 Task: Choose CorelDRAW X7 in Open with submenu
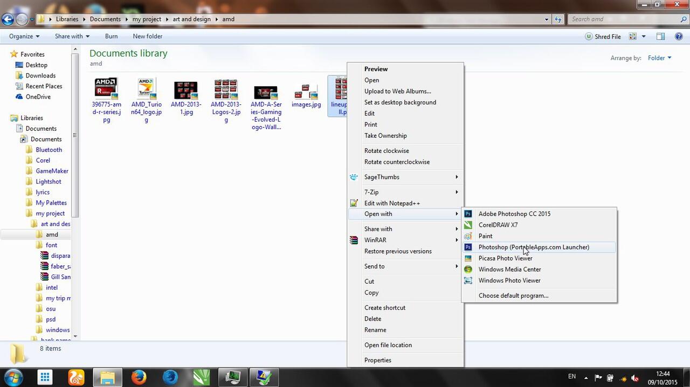(539, 225)
